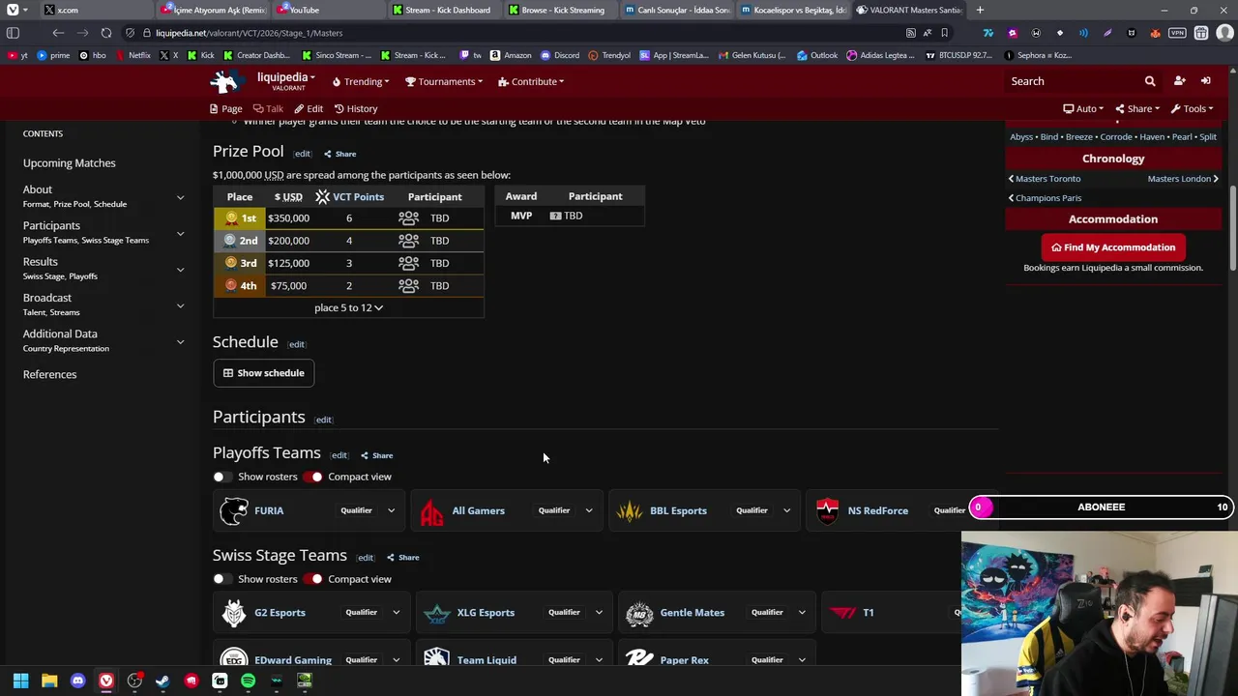Click Find My Accommodation button
Image resolution: width=1238 pixels, height=696 pixels.
click(1113, 247)
